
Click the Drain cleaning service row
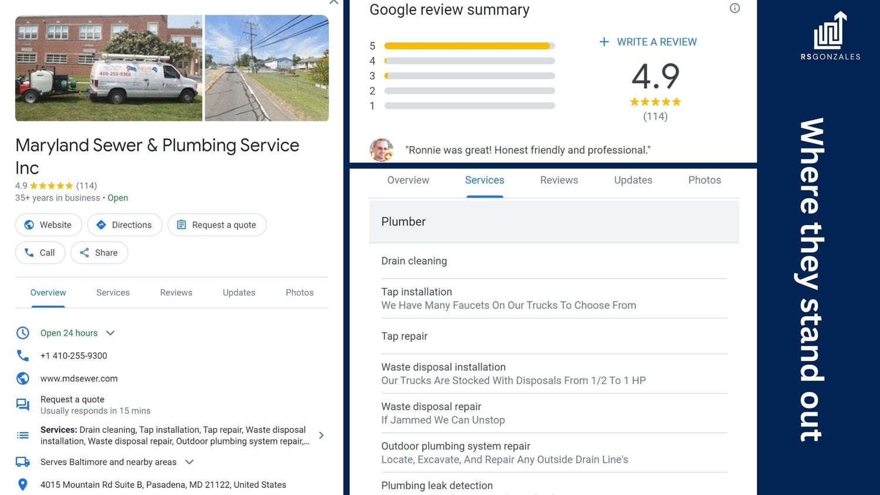point(554,261)
